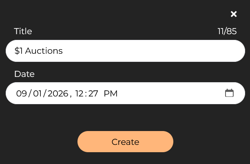Select the PM period segment
Screen dimensions: 250x164
(111, 93)
